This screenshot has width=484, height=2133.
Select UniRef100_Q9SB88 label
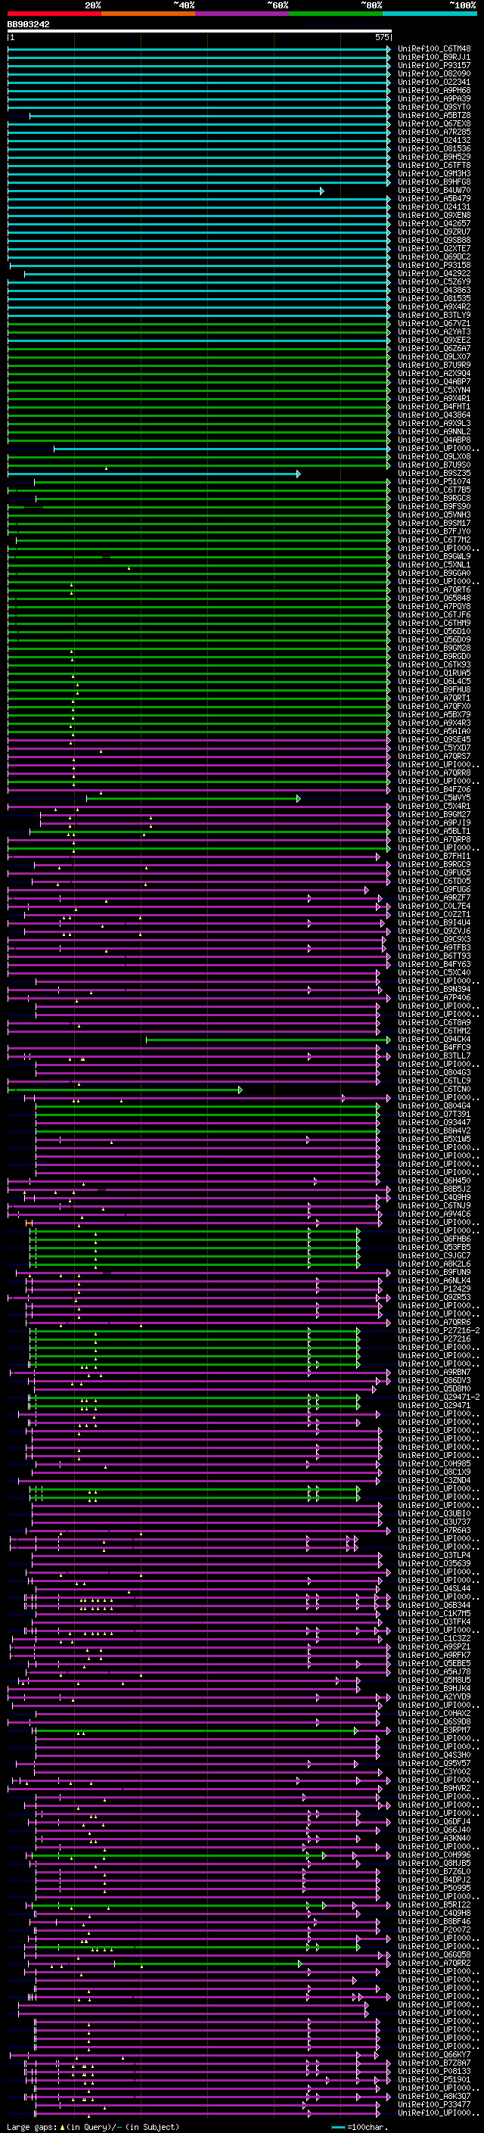pyautogui.click(x=434, y=240)
